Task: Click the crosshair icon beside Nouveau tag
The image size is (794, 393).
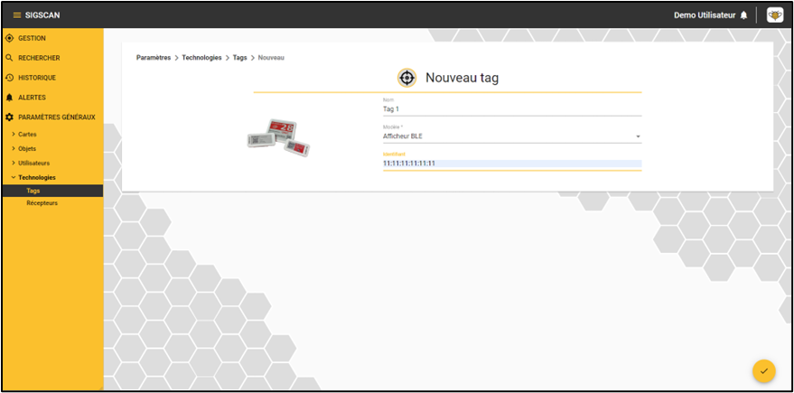Action: pyautogui.click(x=406, y=78)
